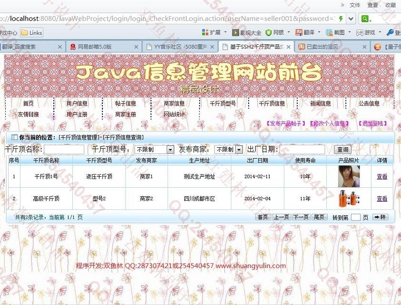Click the 千斤顶1号 product photo thumbnail

(349, 176)
